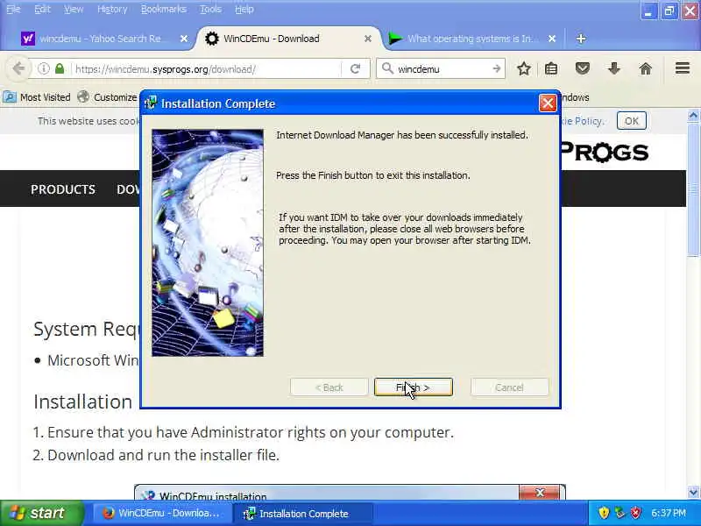Viewport: 701px width, 526px height.
Task: Click the clock showing 6:37 PM
Action: click(669, 513)
